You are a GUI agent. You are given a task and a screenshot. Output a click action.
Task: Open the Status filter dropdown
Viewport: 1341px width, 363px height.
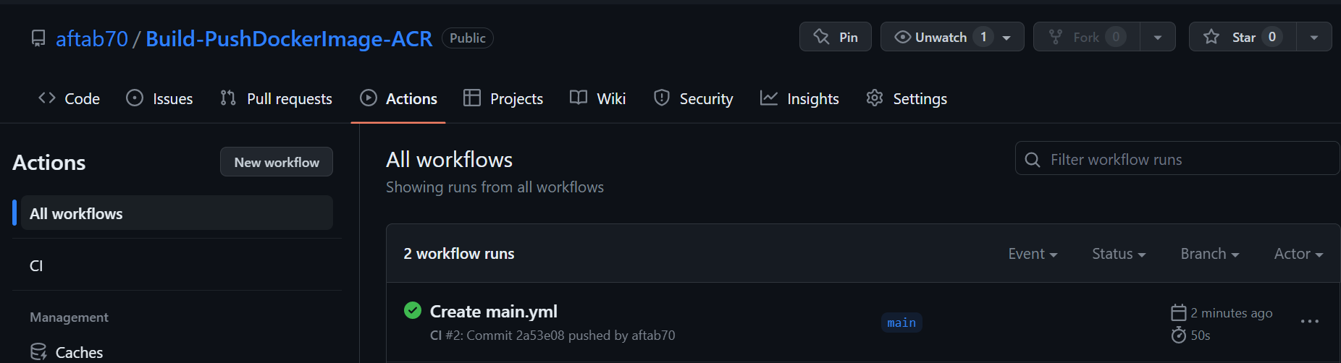click(x=1119, y=254)
